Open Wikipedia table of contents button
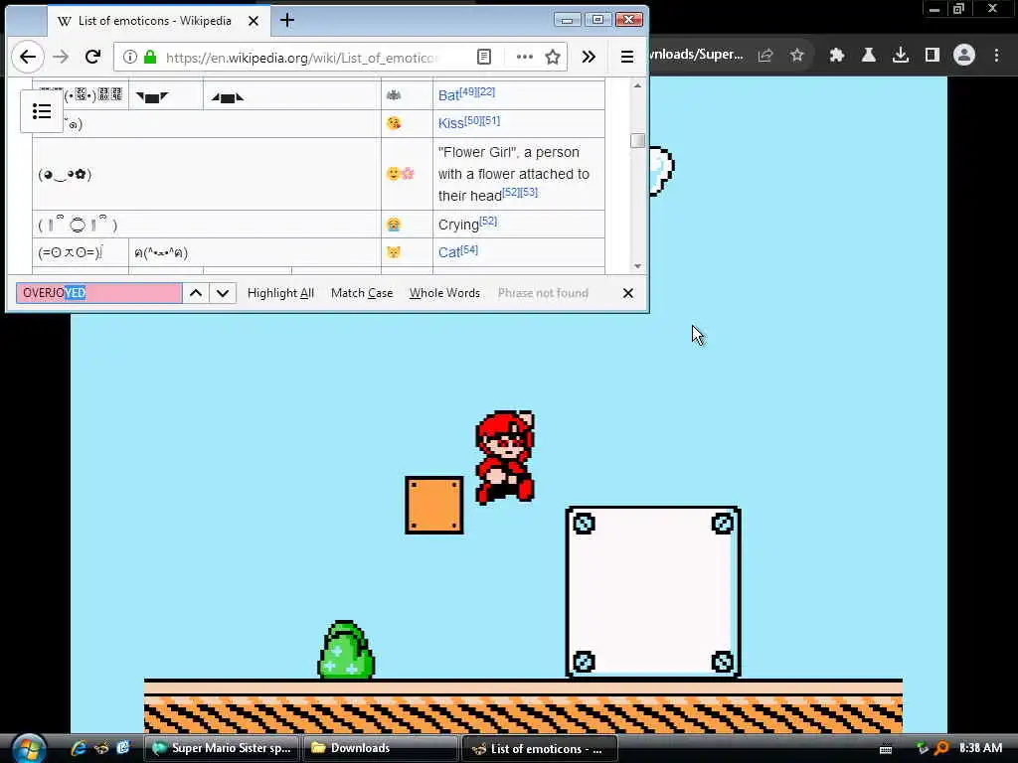Screen dimensions: 1018x763 [x=42, y=111]
